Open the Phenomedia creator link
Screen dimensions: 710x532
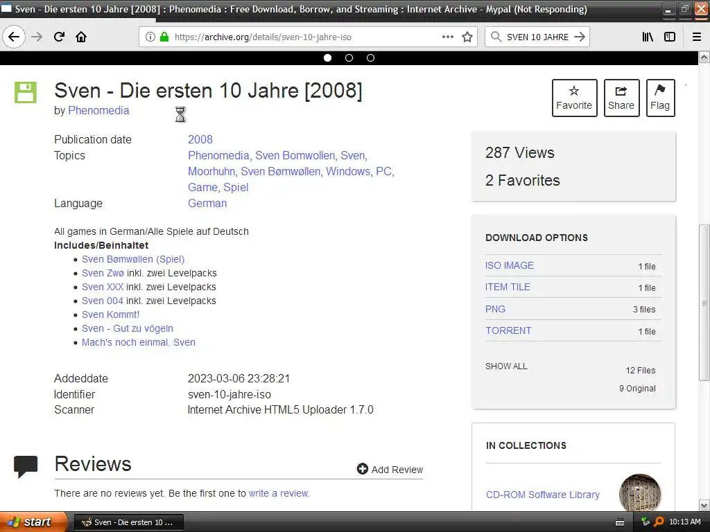point(98,110)
